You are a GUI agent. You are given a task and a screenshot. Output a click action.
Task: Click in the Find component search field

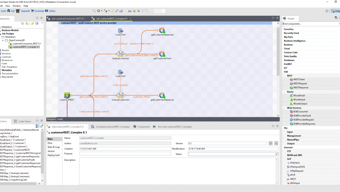tap(310, 24)
